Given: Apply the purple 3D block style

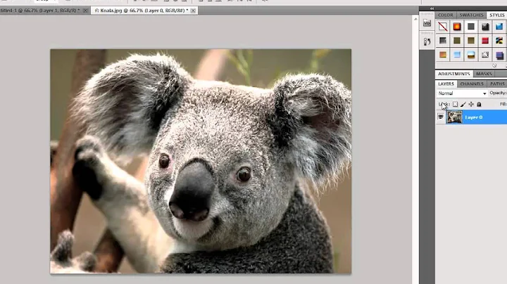Looking at the screenshot, I should (499, 55).
